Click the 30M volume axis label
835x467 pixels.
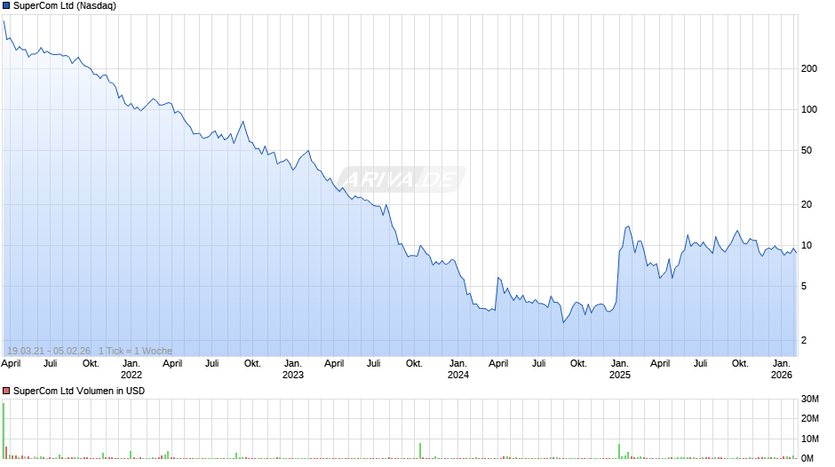click(x=810, y=399)
